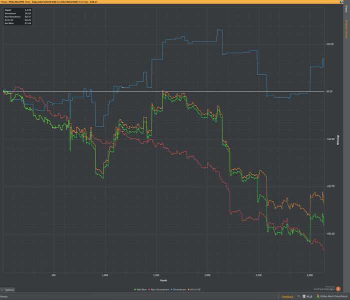
Task: Click the Hand 1,170 tooltip row
Action: point(17,10)
